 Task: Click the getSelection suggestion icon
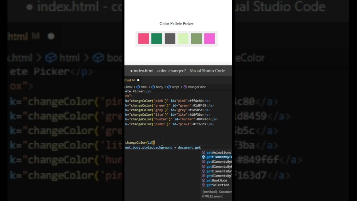pyautogui.click(x=204, y=185)
